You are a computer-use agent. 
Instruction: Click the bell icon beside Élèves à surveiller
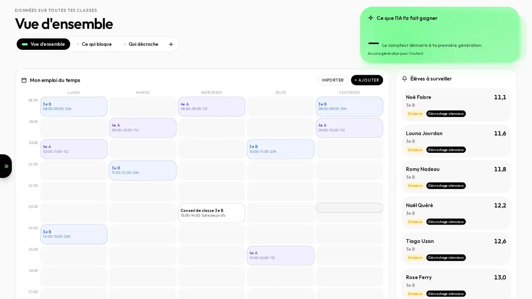[x=405, y=78]
